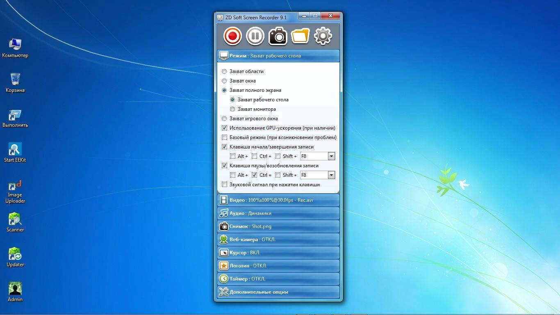Screen dimensions: 560x315
Task: Click the ZD Soft Screen Recorder 9.1 title
Action: (256, 18)
